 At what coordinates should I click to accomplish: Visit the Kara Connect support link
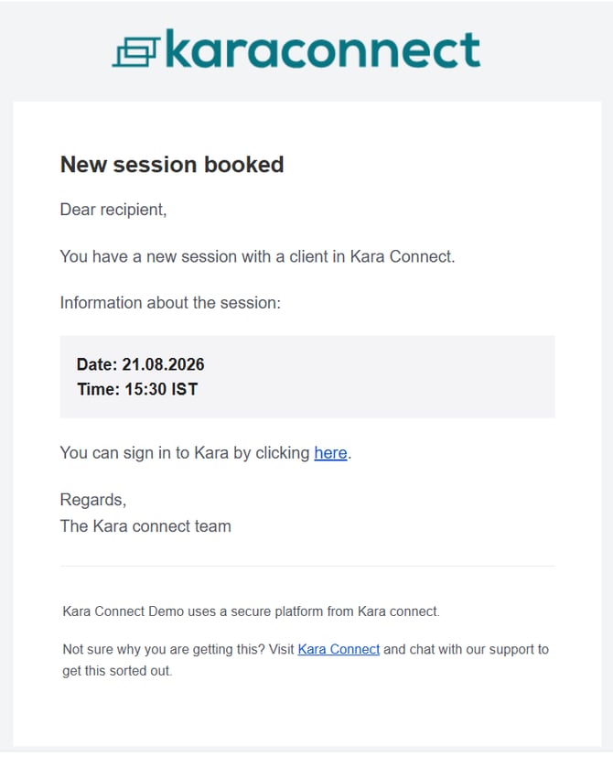coord(339,649)
